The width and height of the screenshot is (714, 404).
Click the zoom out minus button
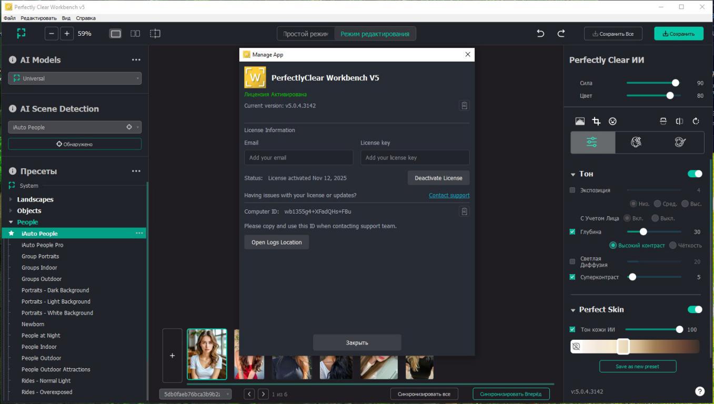[x=52, y=34]
